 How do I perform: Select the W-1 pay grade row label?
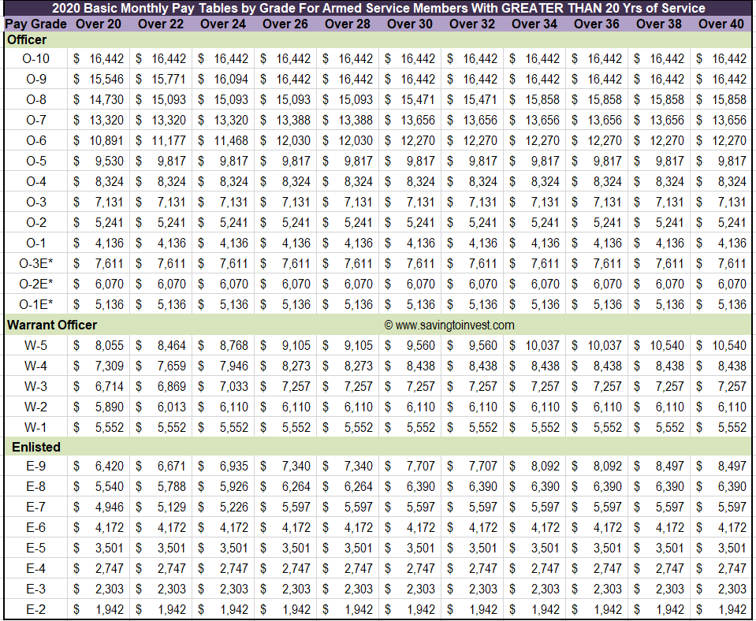tap(35, 428)
